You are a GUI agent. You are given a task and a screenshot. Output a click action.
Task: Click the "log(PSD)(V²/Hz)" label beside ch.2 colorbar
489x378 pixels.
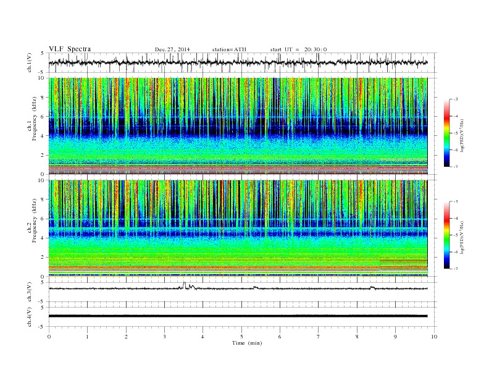click(x=462, y=237)
